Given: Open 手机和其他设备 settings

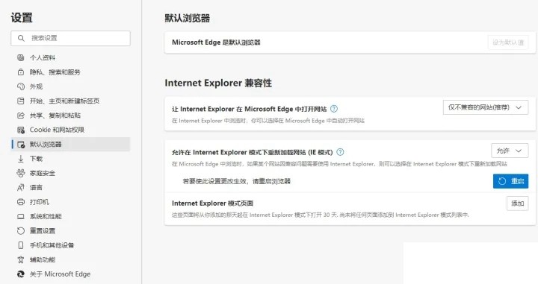Looking at the screenshot, I should pos(71,245).
